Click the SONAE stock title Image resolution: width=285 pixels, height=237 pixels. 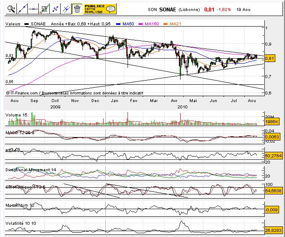168,9
